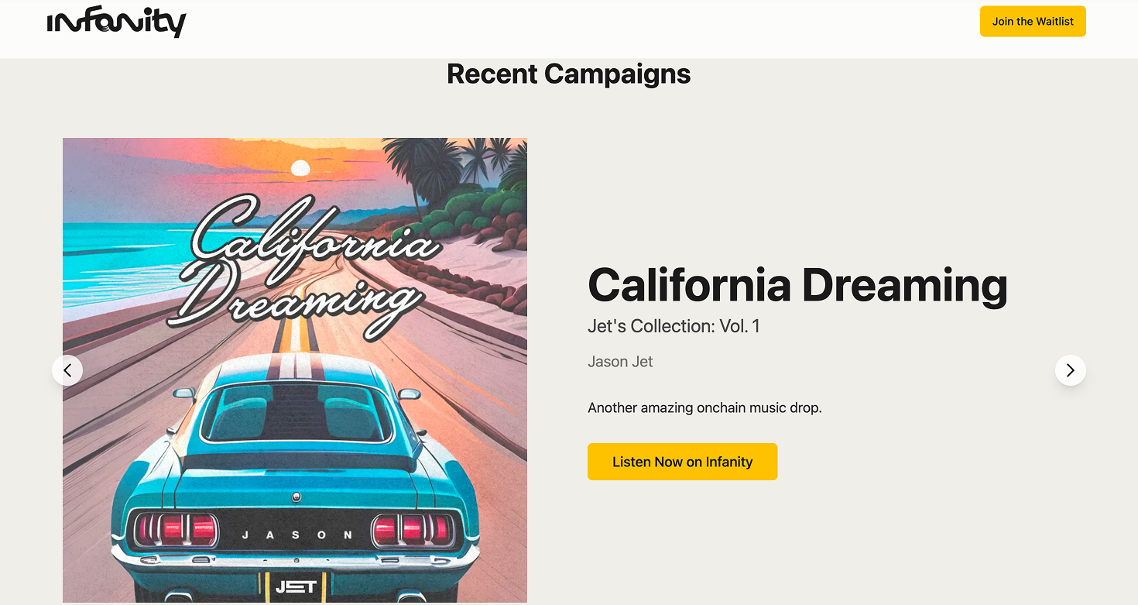
Task: Click the California Dreaming campaign title
Action: [797, 285]
